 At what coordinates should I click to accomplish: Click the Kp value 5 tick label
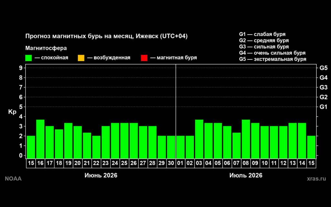coord(21,107)
